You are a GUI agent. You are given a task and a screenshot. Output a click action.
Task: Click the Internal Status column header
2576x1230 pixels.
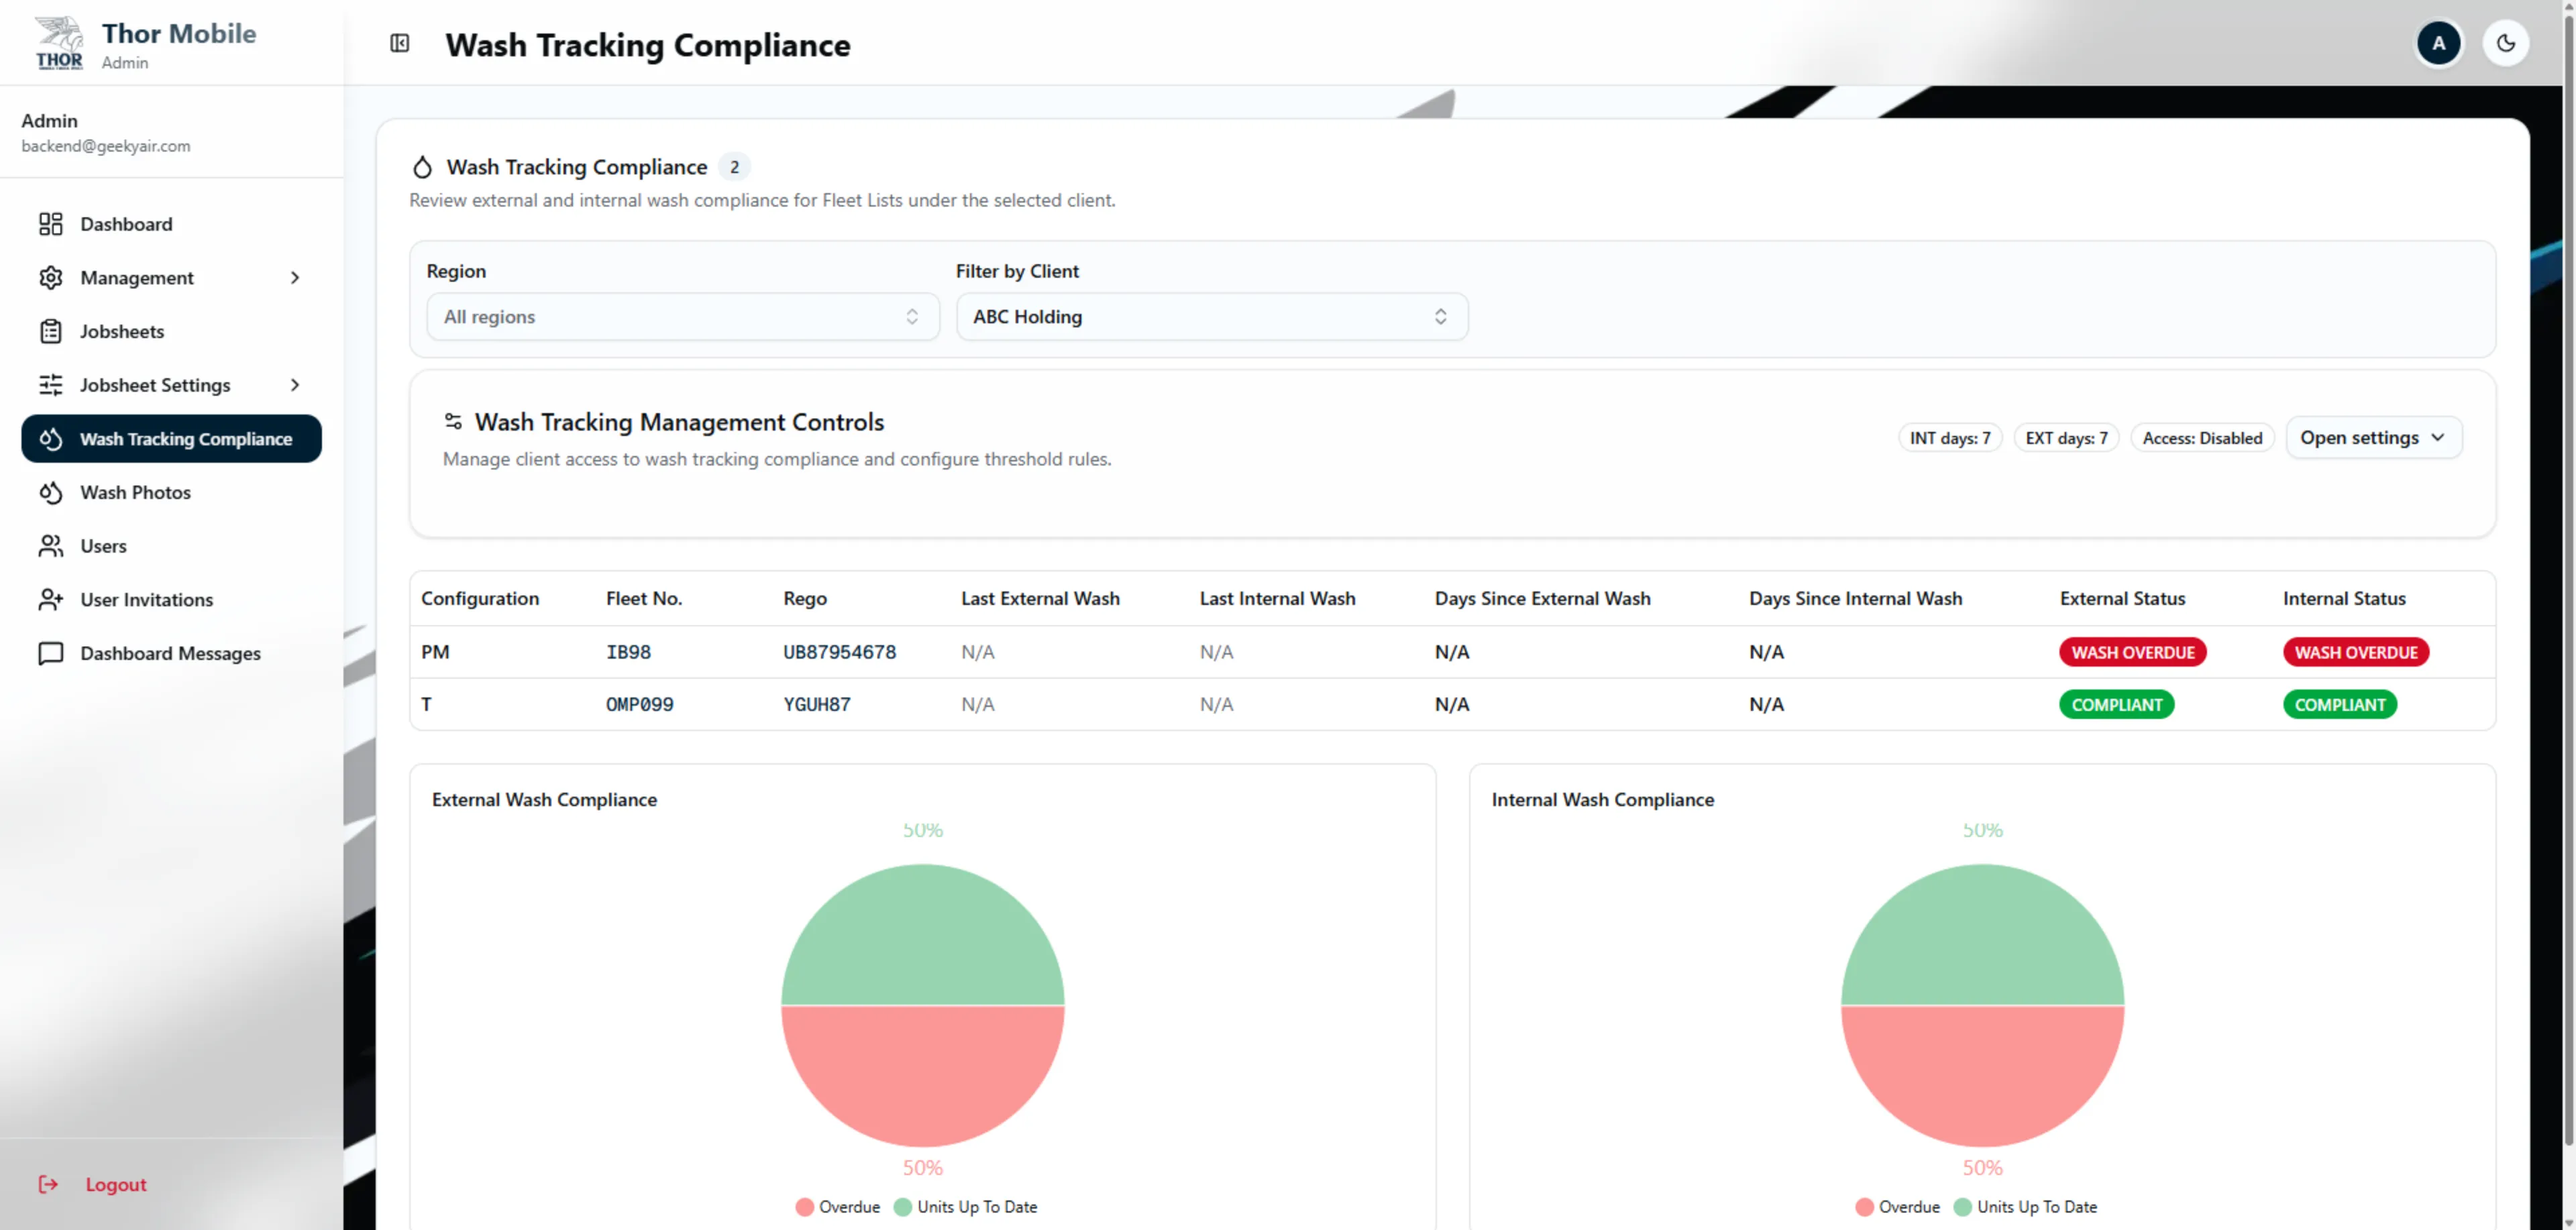pos(2344,598)
